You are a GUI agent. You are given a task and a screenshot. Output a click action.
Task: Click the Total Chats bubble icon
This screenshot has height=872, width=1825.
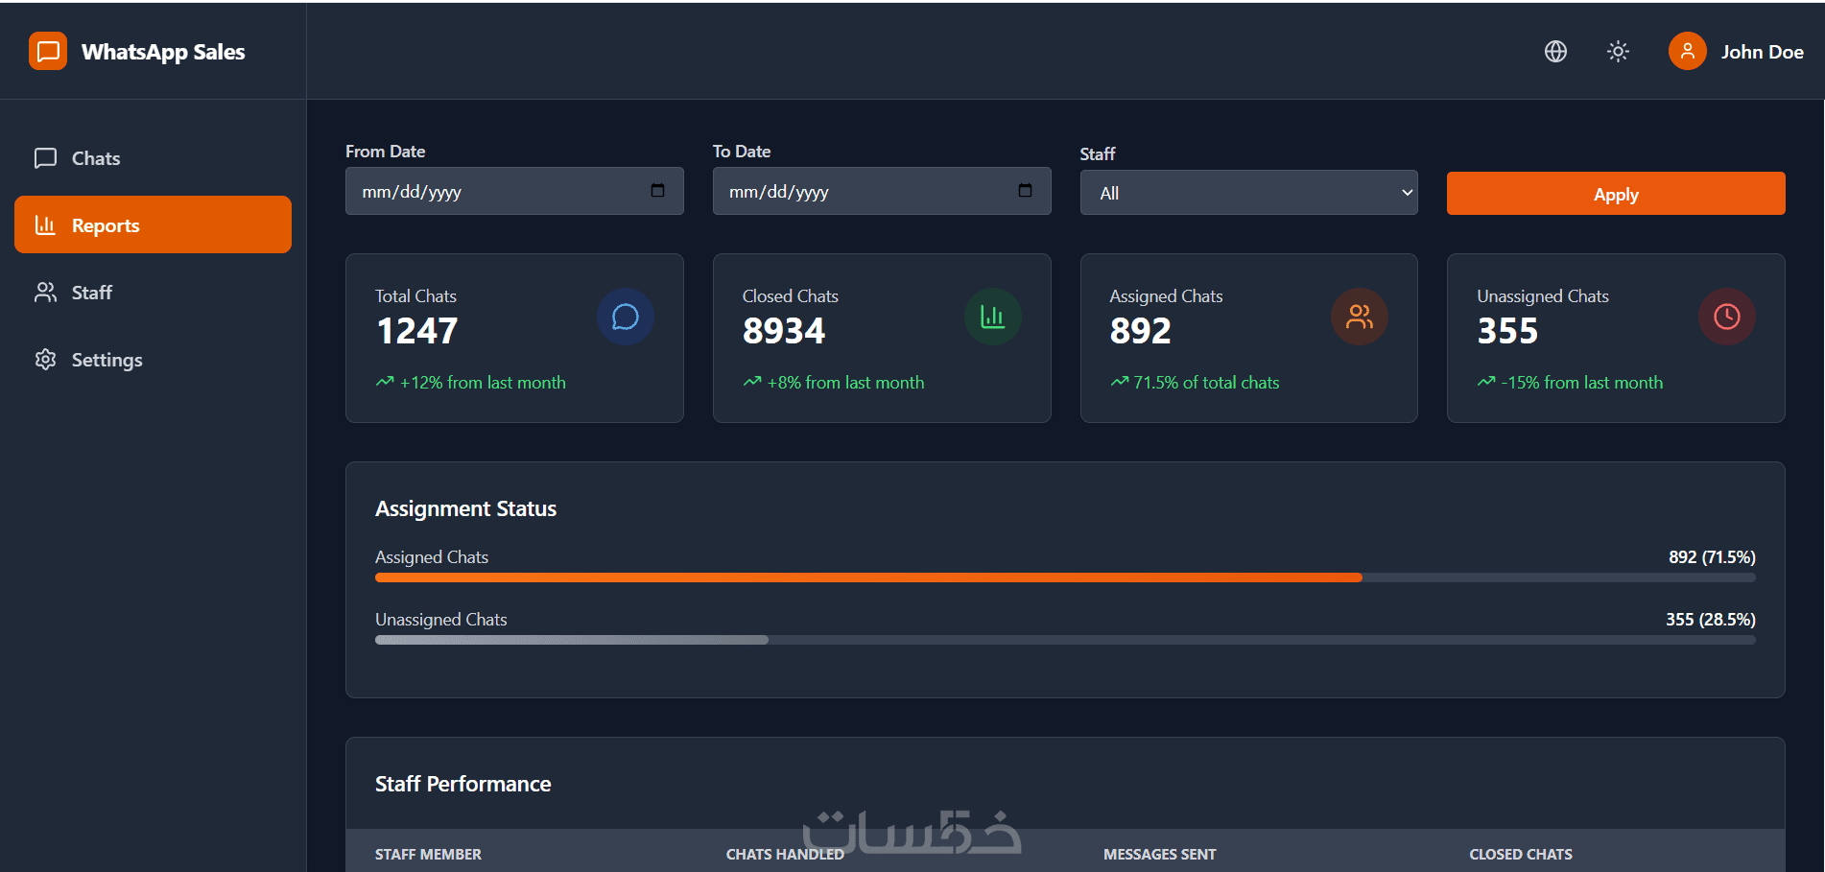point(626,317)
